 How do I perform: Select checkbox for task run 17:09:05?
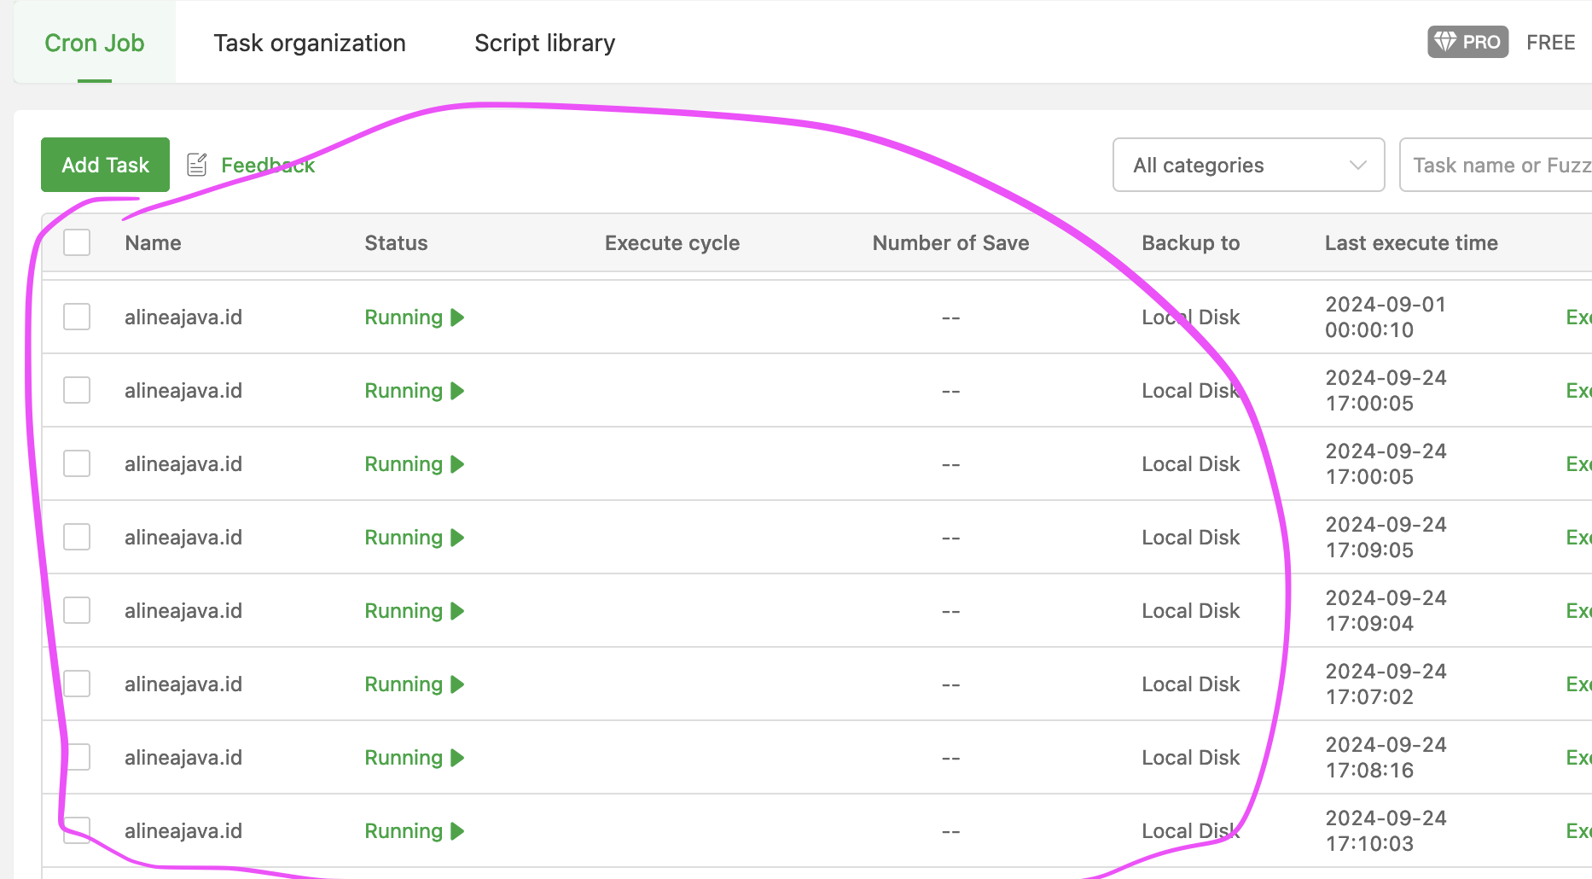click(x=77, y=538)
